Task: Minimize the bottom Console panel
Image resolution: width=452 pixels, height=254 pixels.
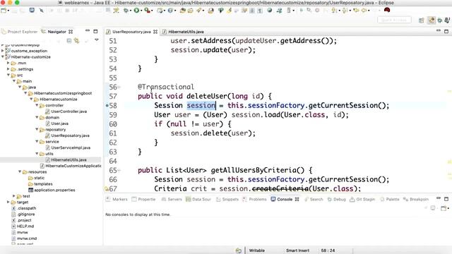Action: tap(439, 198)
